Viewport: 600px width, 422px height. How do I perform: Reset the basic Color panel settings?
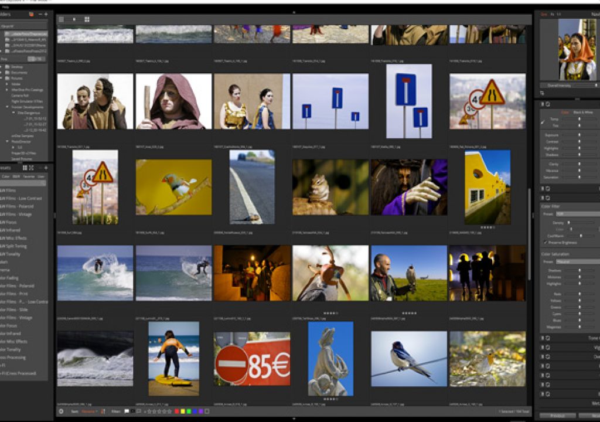[x=548, y=104]
